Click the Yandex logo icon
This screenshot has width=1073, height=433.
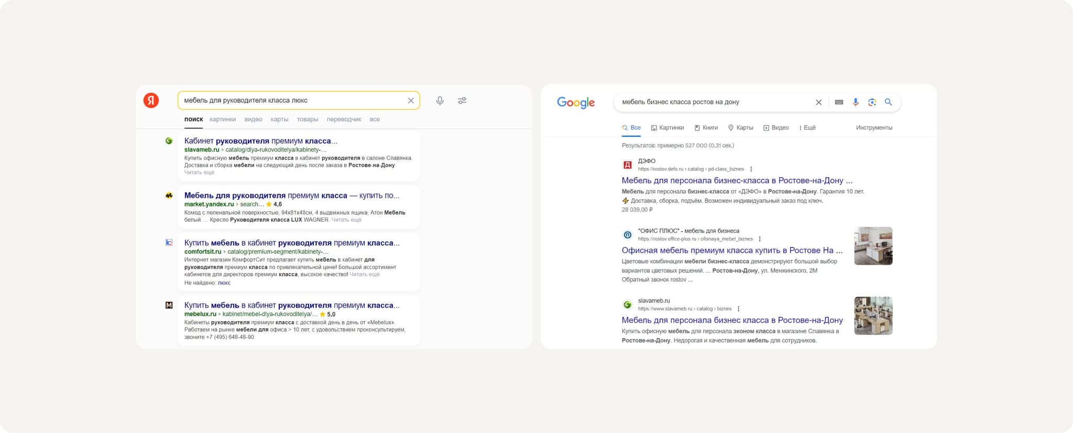pyautogui.click(x=151, y=100)
